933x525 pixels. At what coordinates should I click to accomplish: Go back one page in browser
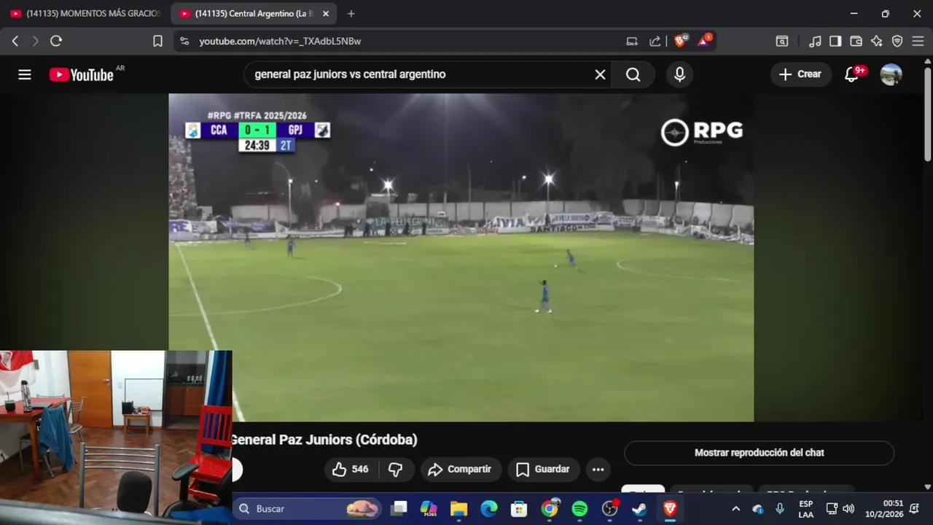click(15, 41)
